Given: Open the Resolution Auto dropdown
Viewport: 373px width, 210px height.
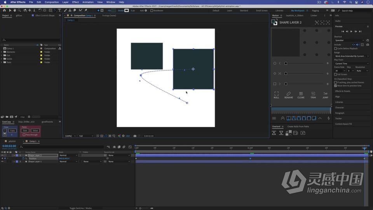Looking at the screenshot, I should (x=362, y=71).
